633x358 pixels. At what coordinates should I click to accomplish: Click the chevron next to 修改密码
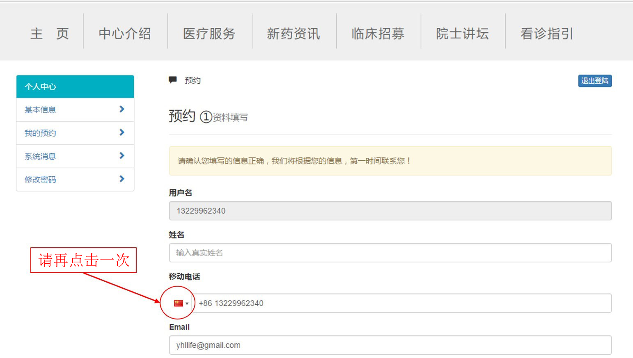pyautogui.click(x=122, y=179)
